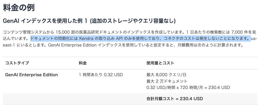Click the 合計月額コスト = 230.4 USD total
264x109 pixels.
pyautogui.click(x=174, y=99)
